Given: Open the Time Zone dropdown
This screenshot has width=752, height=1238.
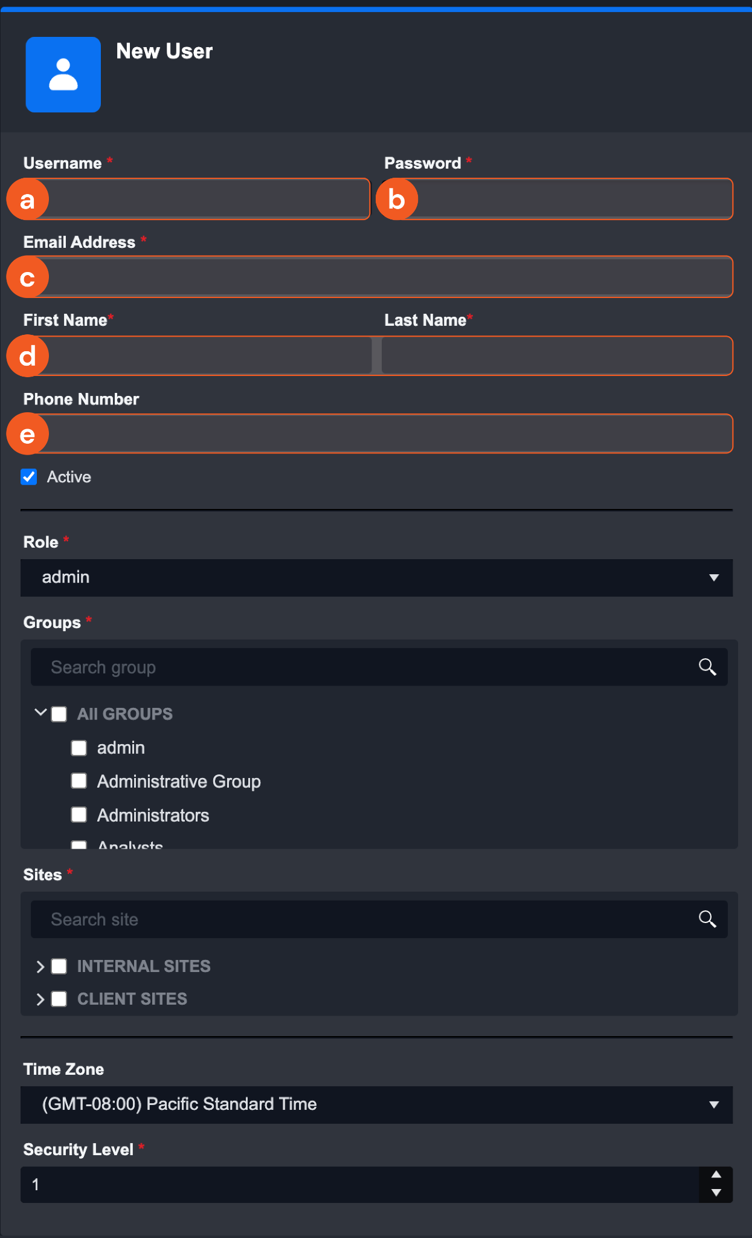Looking at the screenshot, I should pos(376,1104).
